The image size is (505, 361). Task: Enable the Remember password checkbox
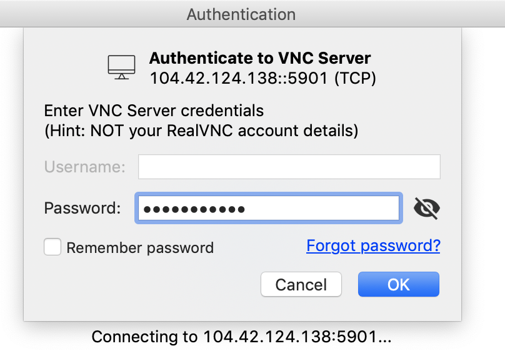point(52,247)
